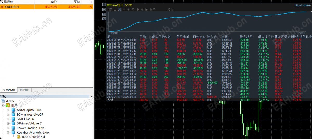Viewport: 312px width, 139px height.
Task: Click the AnzoCapital-Live server icon
Action: coord(13,110)
